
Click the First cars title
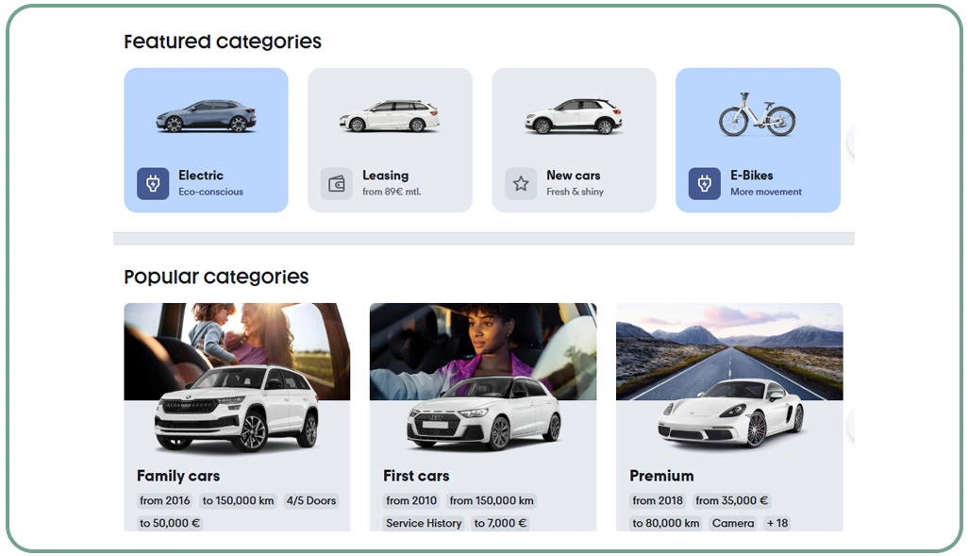click(416, 476)
